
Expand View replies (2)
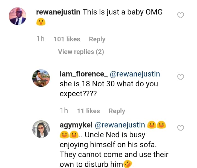81,52
